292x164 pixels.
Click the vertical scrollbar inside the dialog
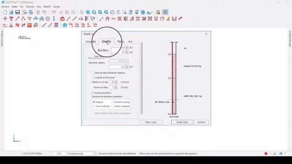click(142, 78)
